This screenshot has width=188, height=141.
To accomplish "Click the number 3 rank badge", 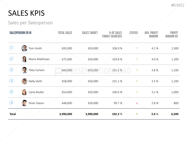I will [12, 70].
